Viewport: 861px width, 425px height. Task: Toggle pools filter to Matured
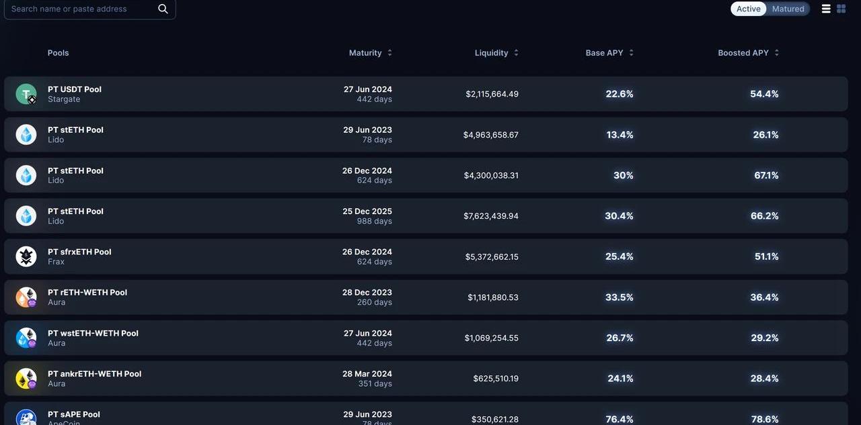point(788,9)
